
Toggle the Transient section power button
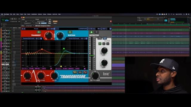click(x=39, y=32)
